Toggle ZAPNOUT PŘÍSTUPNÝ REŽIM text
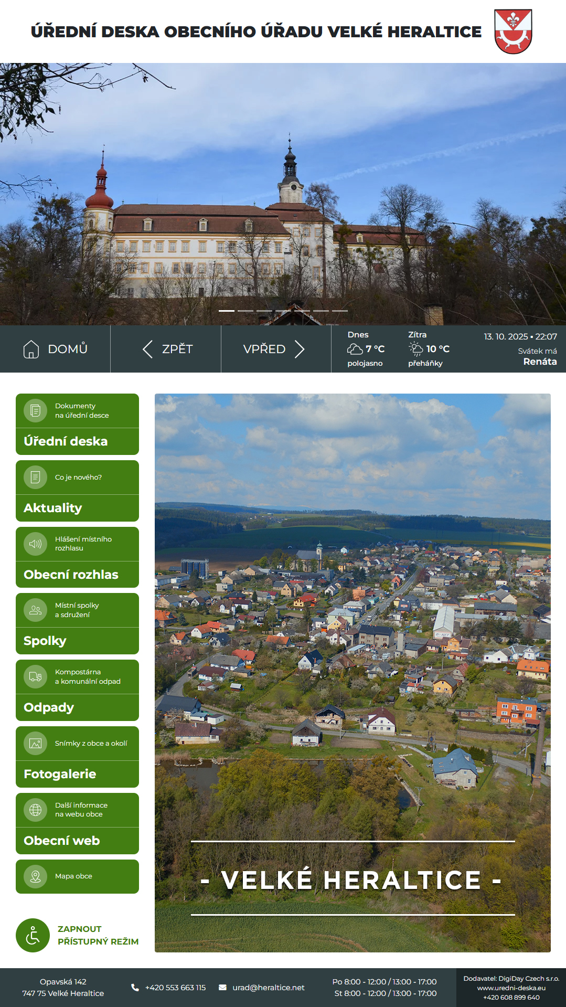The width and height of the screenshot is (566, 1007). [x=98, y=935]
